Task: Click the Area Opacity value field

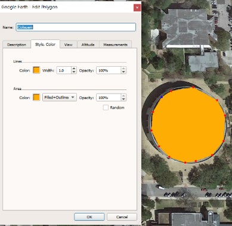Action: pos(109,97)
